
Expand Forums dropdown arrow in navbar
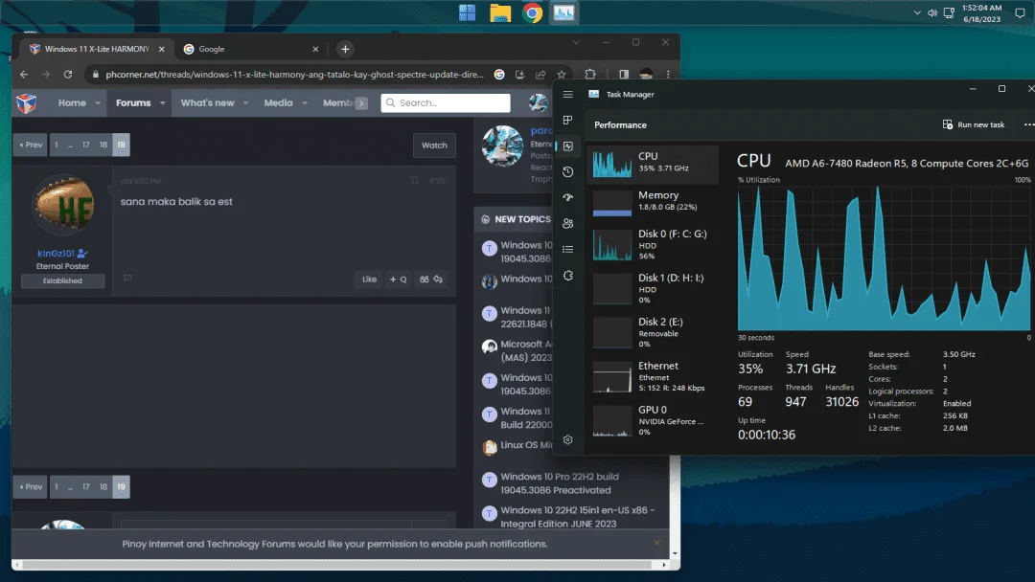click(162, 102)
